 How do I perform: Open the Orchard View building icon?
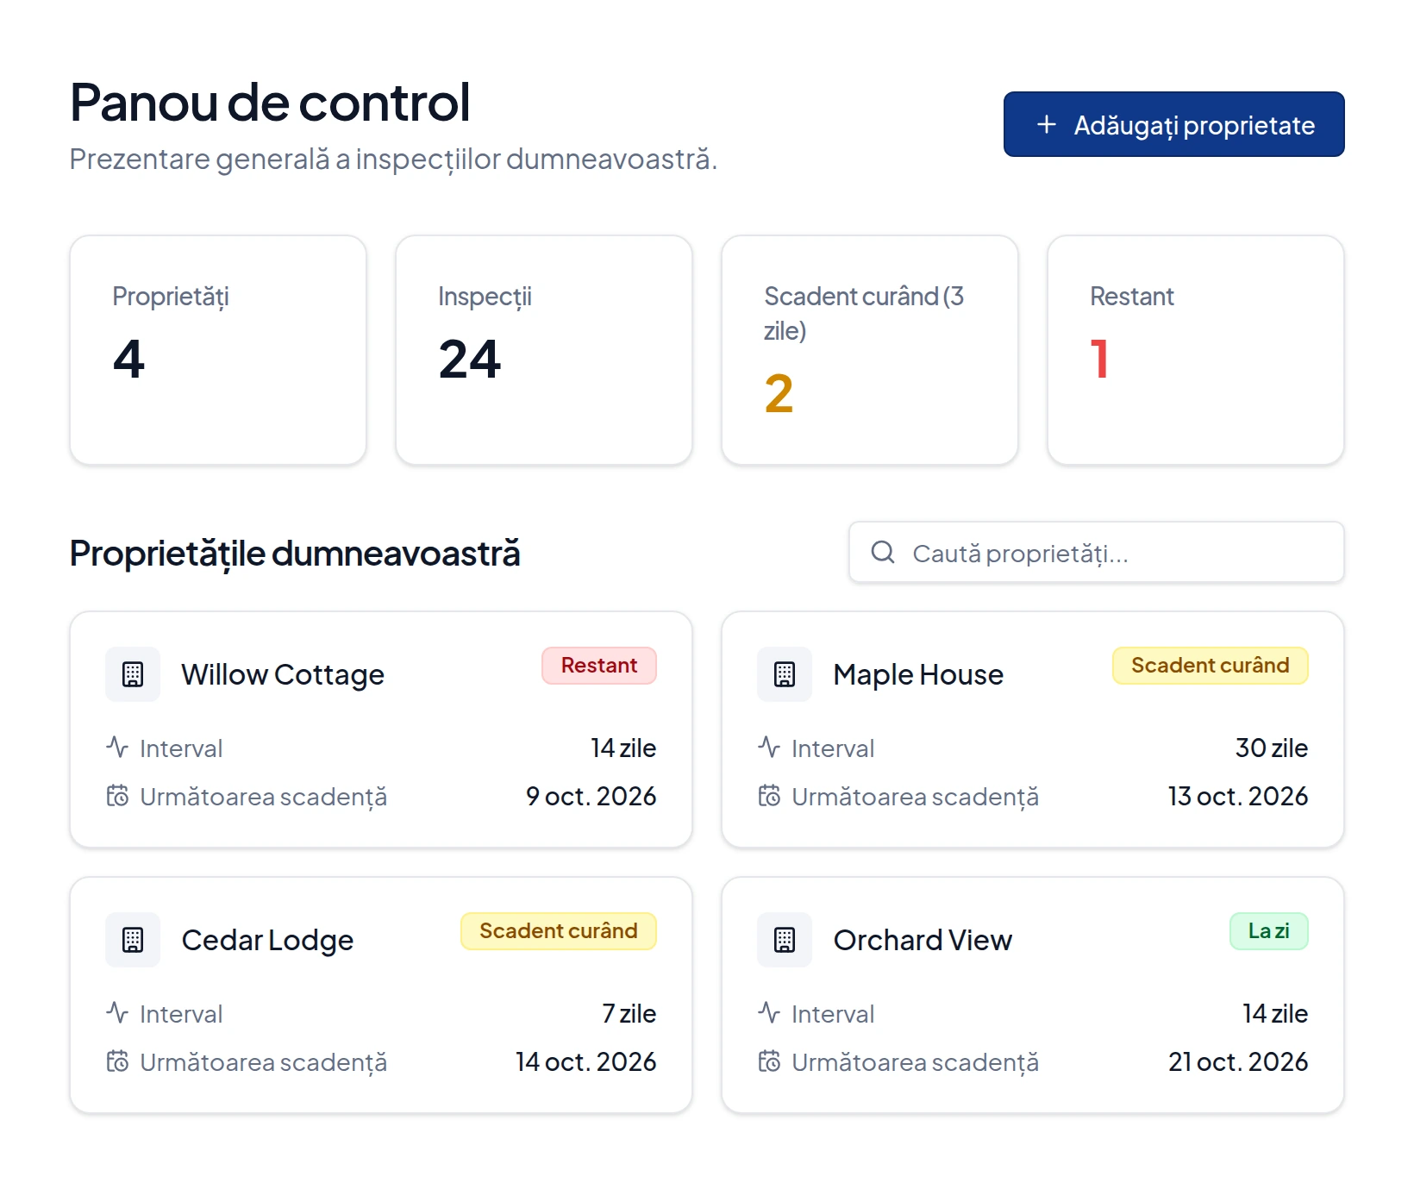[785, 940]
